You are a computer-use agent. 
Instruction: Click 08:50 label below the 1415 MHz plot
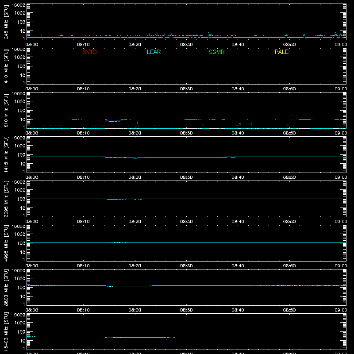289,177
